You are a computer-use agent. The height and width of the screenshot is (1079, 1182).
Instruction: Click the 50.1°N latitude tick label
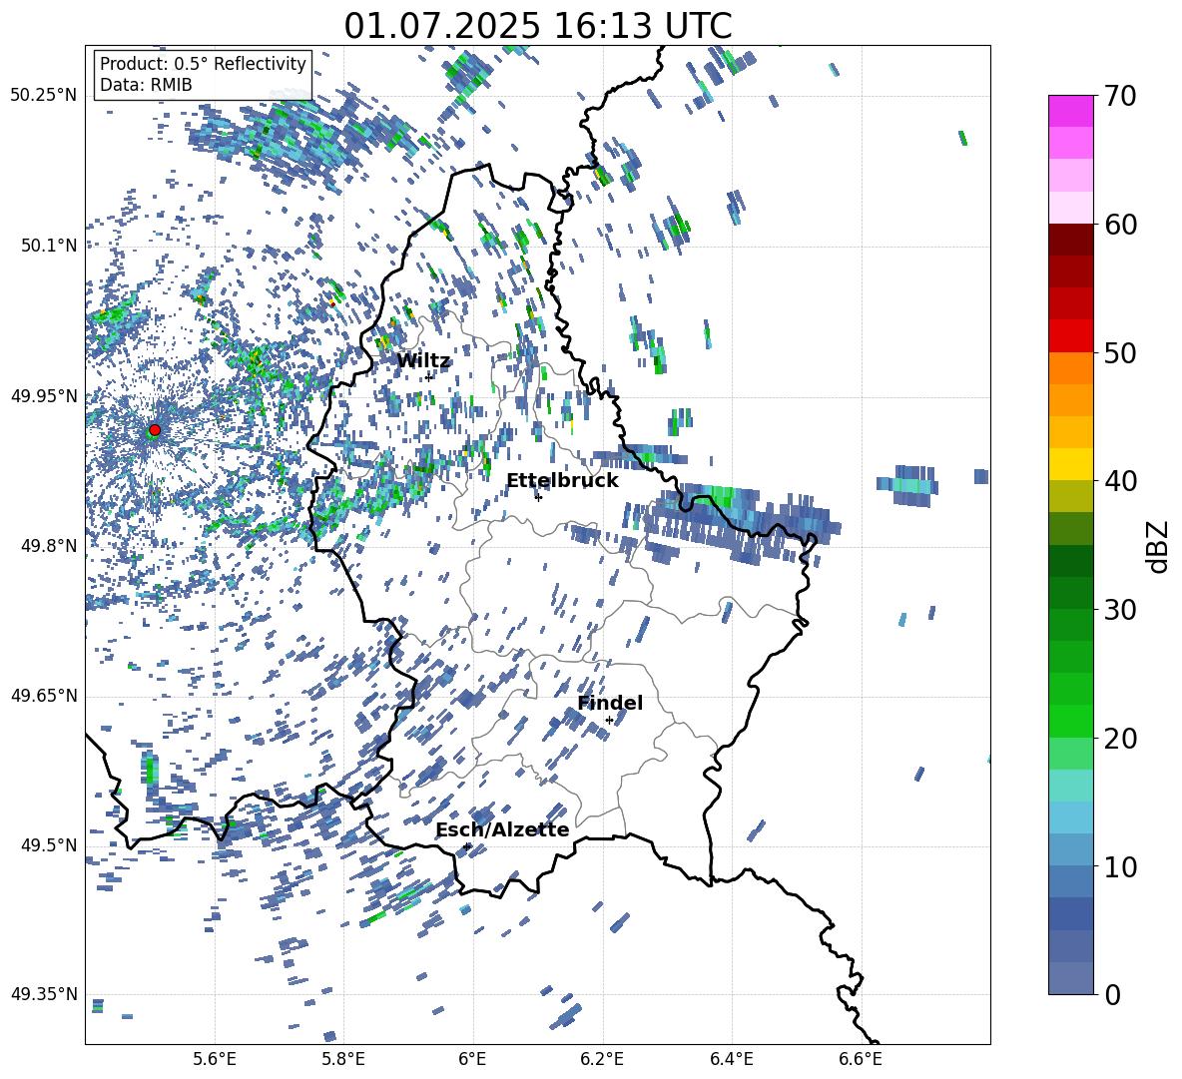coord(50,246)
